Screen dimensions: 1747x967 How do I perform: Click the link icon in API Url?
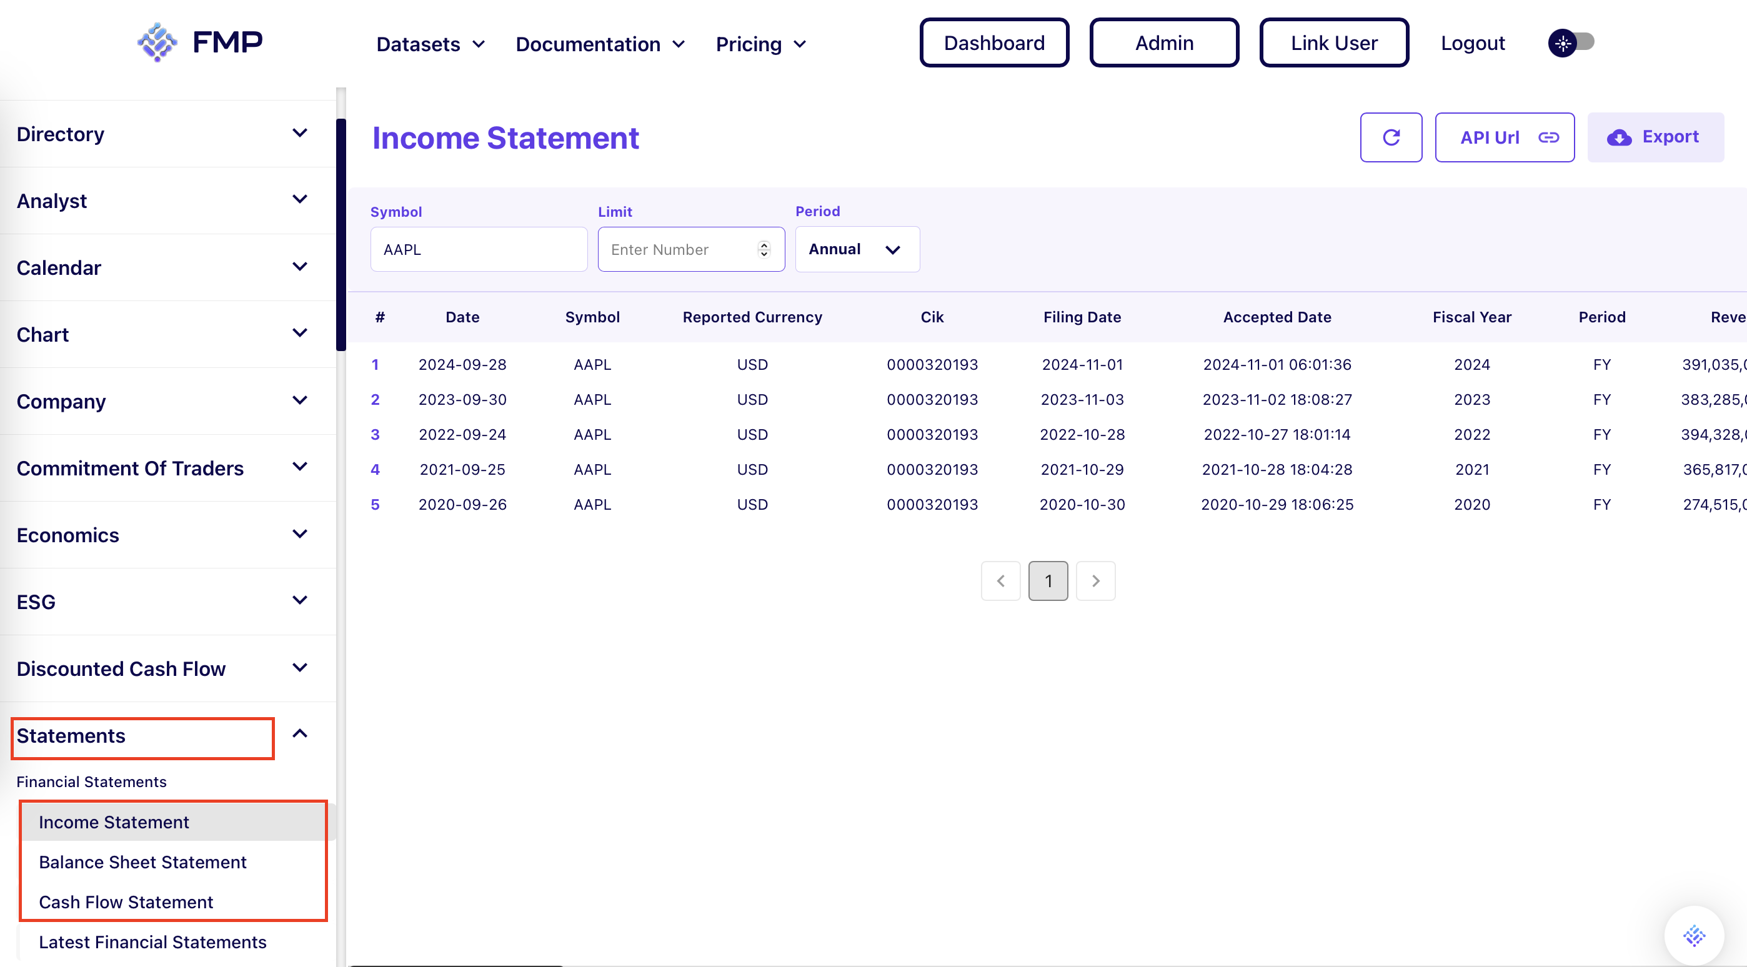click(x=1548, y=137)
